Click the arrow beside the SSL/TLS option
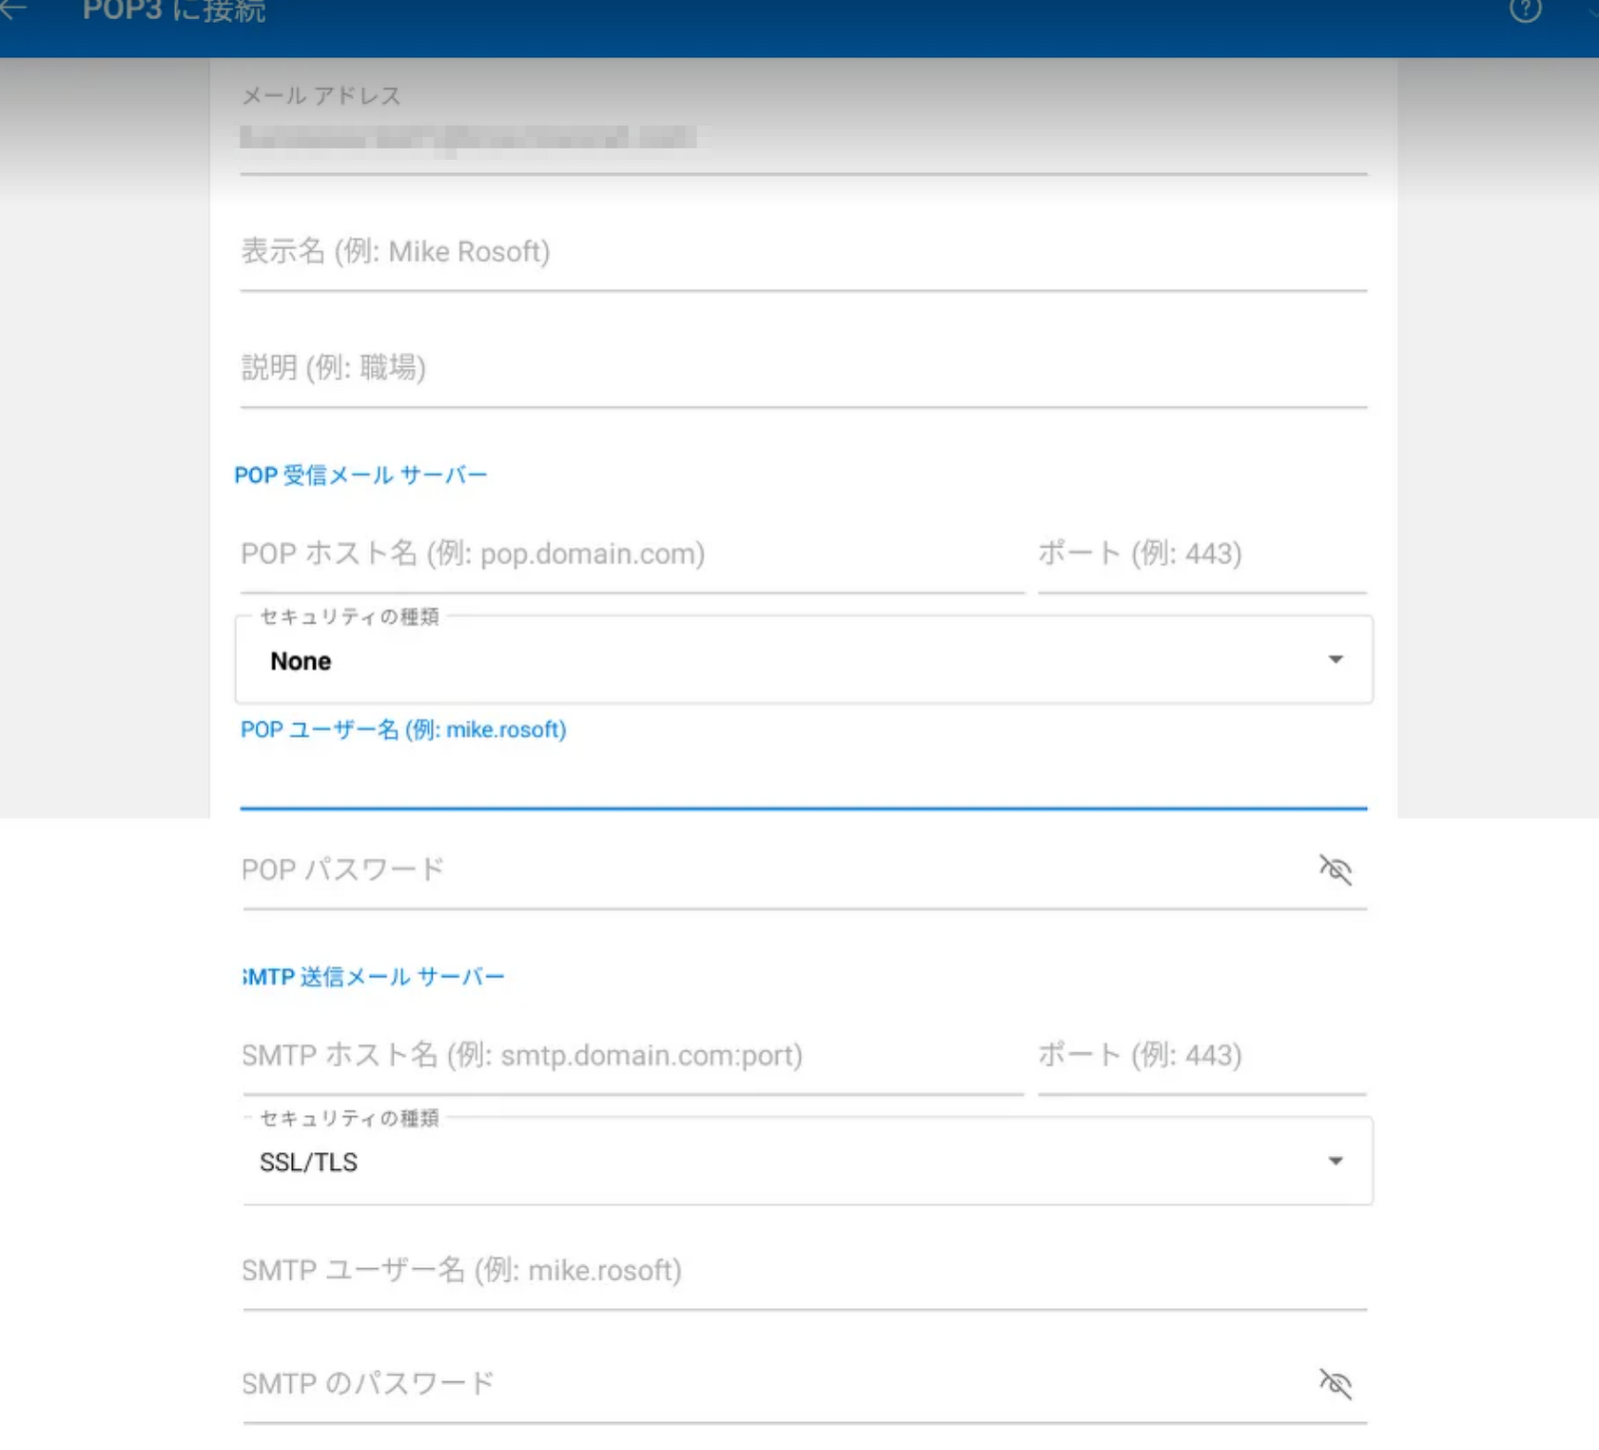Viewport: 1599px width, 1450px height. pos(1335,1161)
